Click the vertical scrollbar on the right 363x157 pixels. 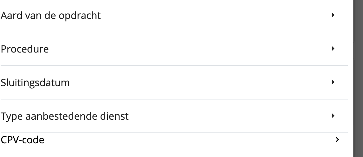(358, 78)
